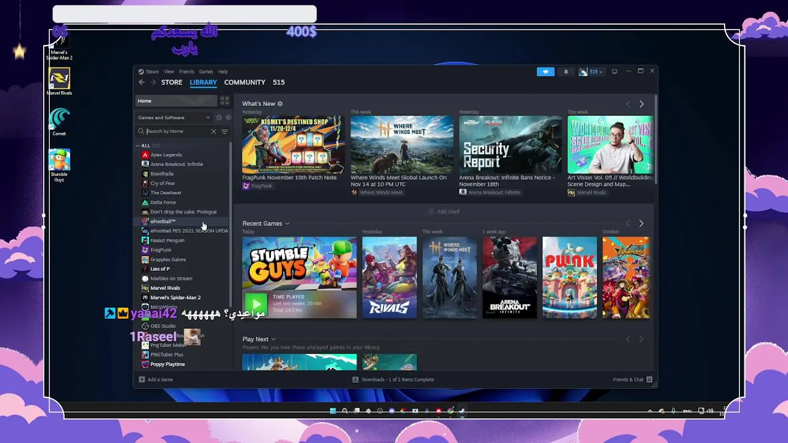
Task: Open the Games menu
Action: 206,71
